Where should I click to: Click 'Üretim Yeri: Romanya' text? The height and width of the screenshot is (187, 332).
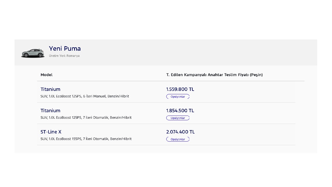point(64,56)
